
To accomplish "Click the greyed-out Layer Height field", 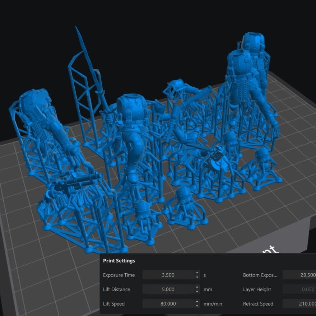I will [x=299, y=289].
